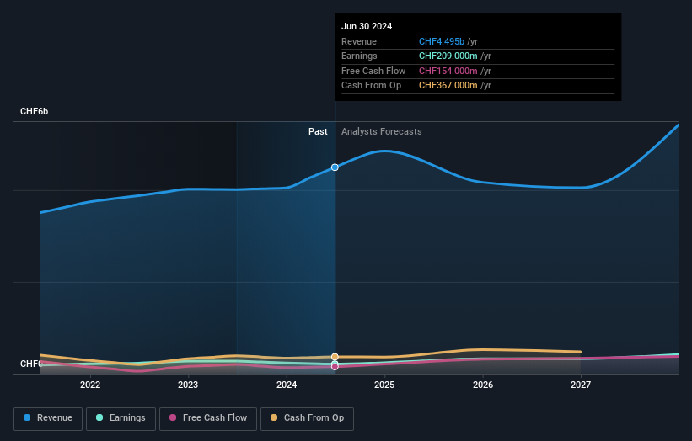Toggle the Free Cash Flow legend button
The image size is (692, 441).
tap(208, 418)
